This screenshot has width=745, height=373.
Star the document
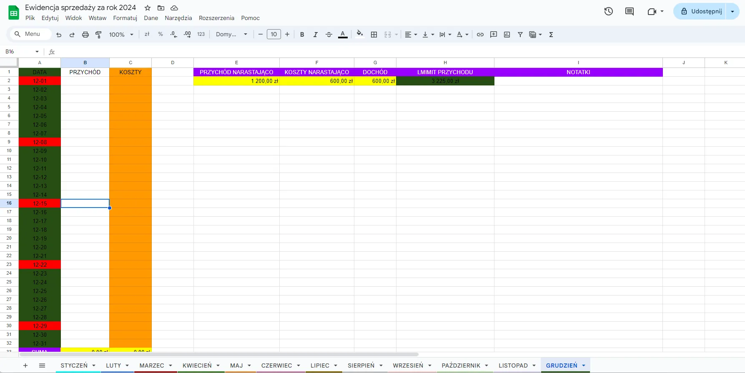pyautogui.click(x=148, y=8)
